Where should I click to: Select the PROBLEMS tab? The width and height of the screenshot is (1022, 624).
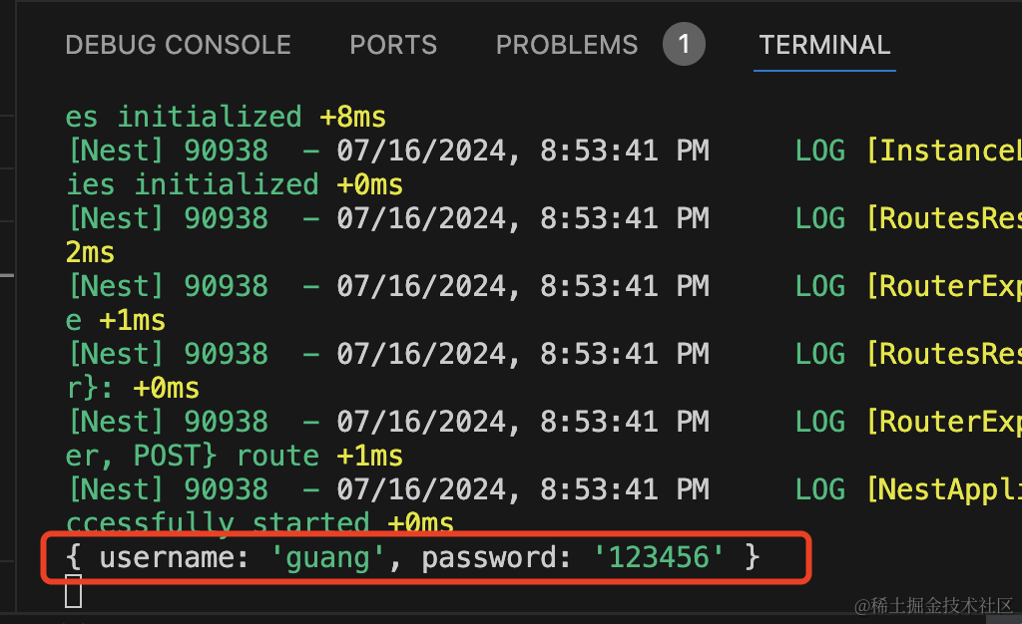(566, 45)
